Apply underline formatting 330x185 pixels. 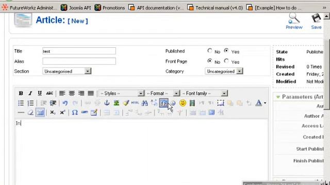pyautogui.click(x=40, y=93)
